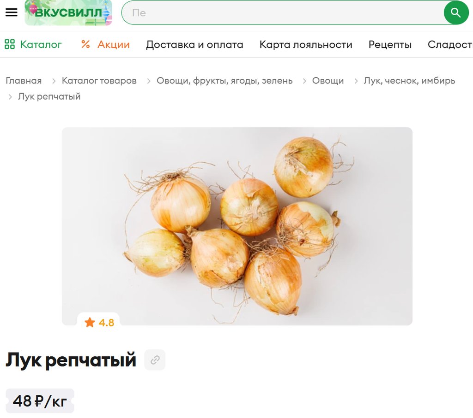The width and height of the screenshot is (473, 418).
Task: Click inside the search input field
Action: click(x=284, y=12)
